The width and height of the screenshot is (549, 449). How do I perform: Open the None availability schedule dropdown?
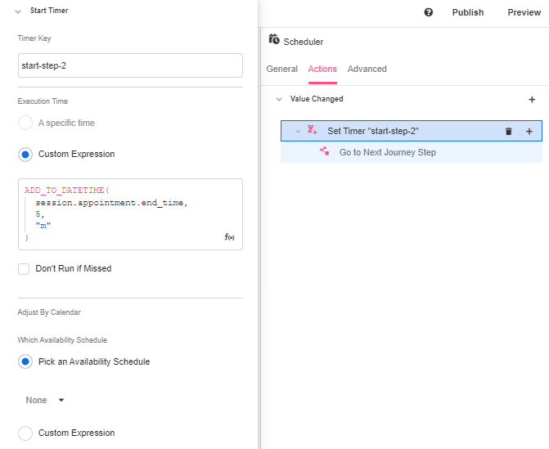[45, 400]
